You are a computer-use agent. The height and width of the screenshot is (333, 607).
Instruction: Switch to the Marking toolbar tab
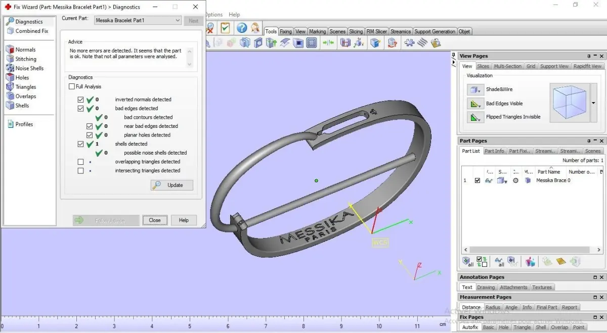tap(318, 31)
